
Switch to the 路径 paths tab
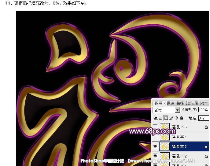point(180,103)
